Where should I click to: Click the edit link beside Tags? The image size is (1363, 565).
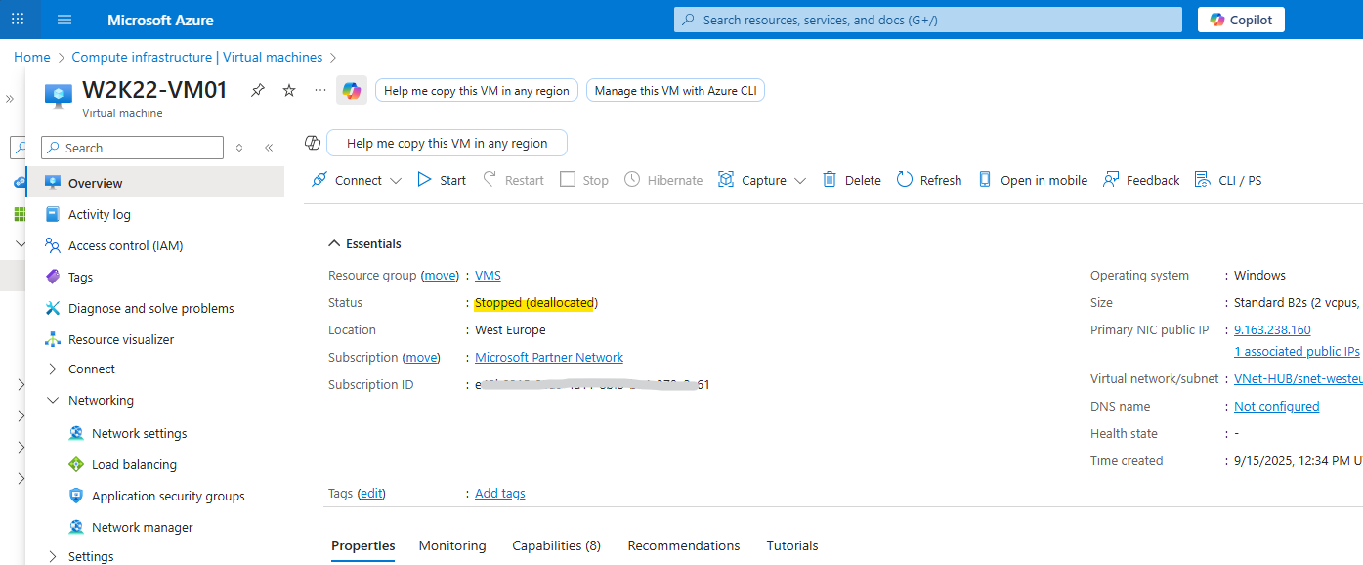[x=371, y=494]
